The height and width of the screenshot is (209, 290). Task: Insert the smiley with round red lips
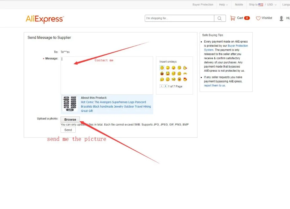tap(179, 79)
